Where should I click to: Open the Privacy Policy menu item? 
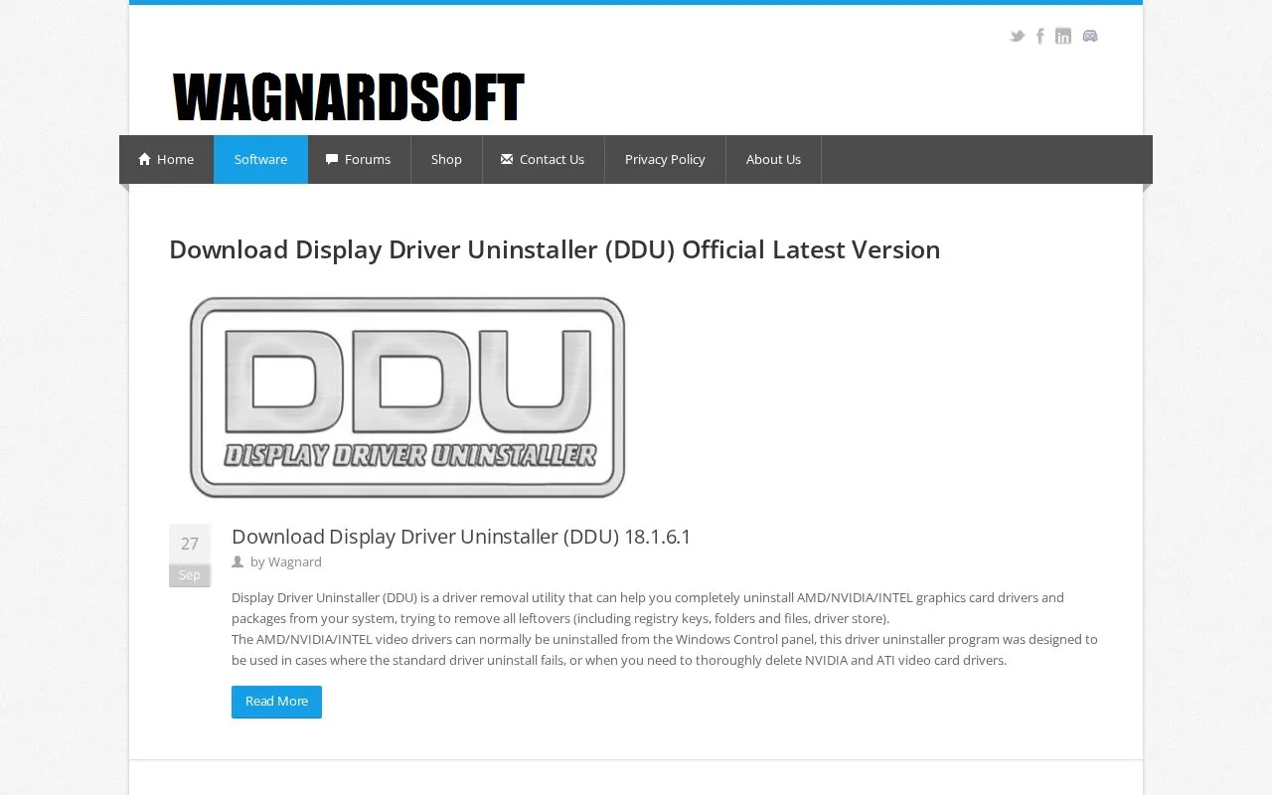coord(665,159)
